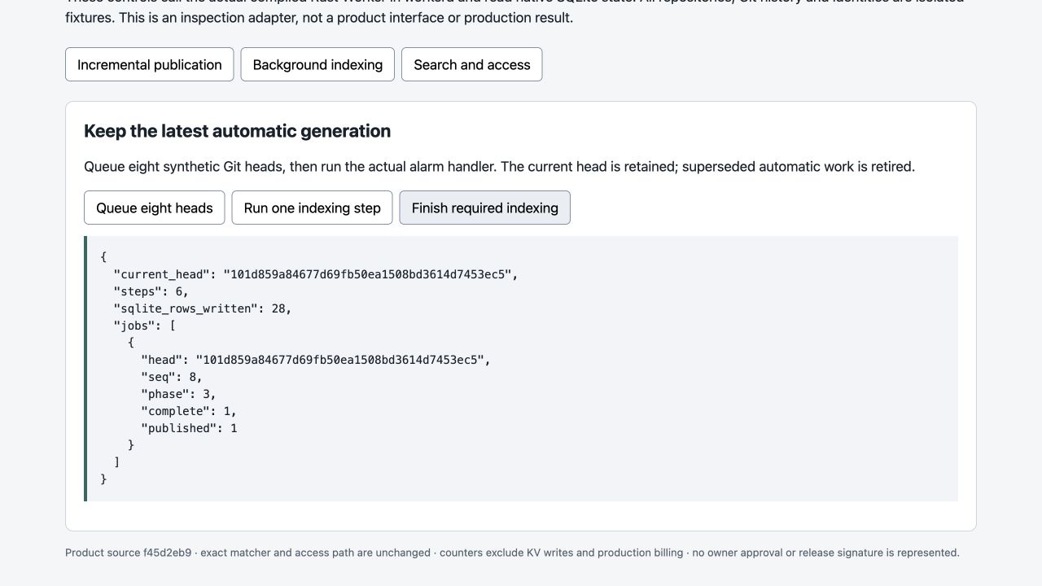Select the heading "Keep the latest automatic generation"

(x=237, y=131)
